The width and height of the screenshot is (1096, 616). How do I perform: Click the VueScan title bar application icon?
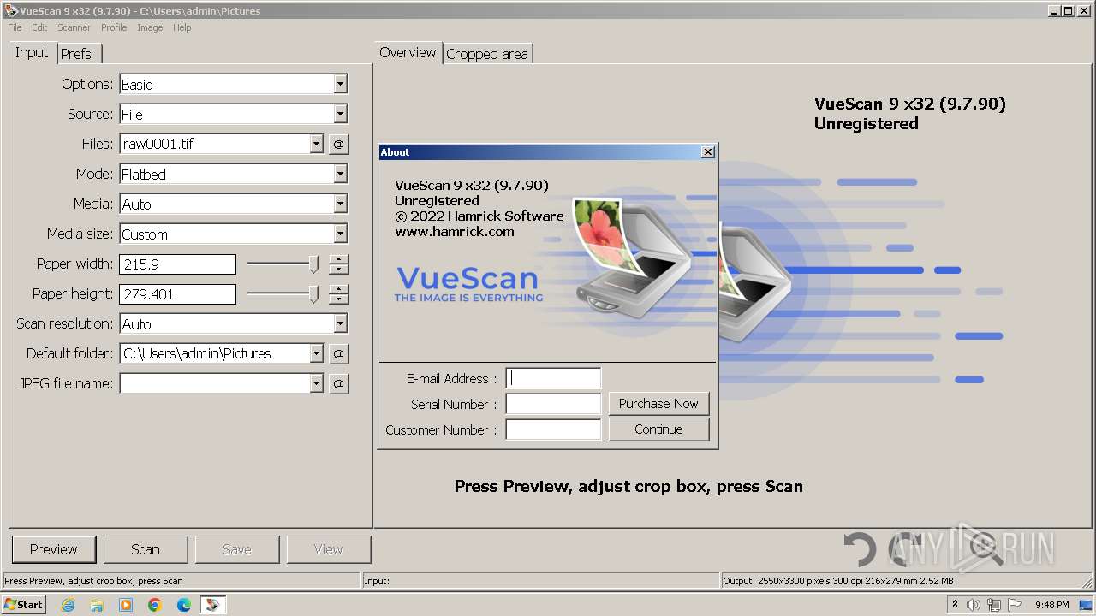[10, 10]
